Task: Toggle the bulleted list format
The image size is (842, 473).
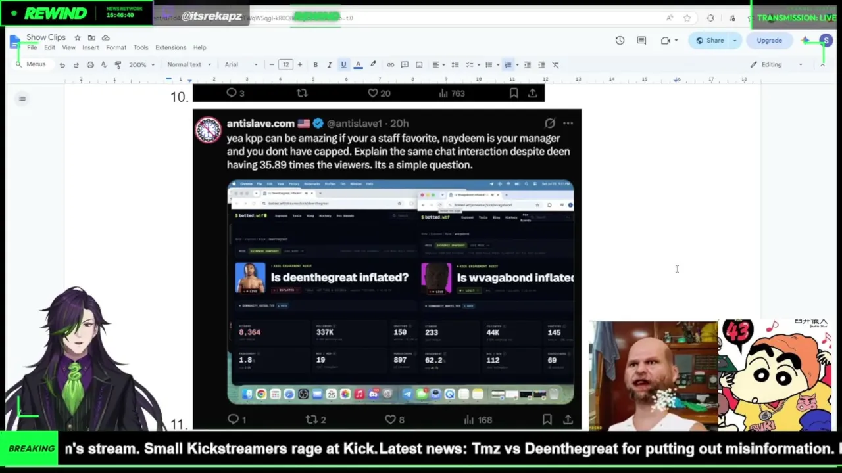Action: (x=490, y=65)
